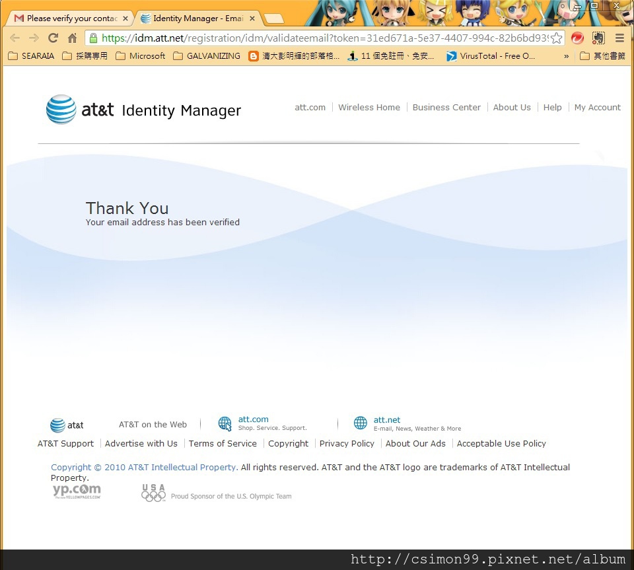Viewport: 634px width, 570px height.
Task: Click the 'AT&T on the Web' label
Action: [x=153, y=425]
